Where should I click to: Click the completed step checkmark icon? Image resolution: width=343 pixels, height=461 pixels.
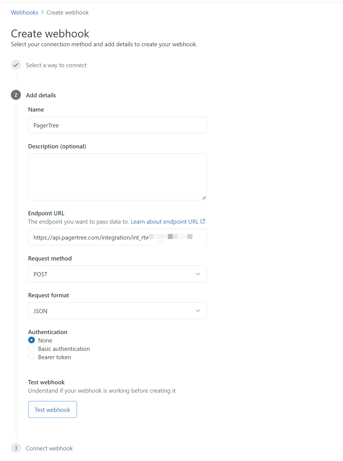[x=16, y=65]
